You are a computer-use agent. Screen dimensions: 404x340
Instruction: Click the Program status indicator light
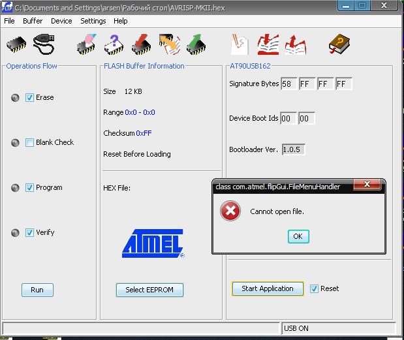[15, 188]
